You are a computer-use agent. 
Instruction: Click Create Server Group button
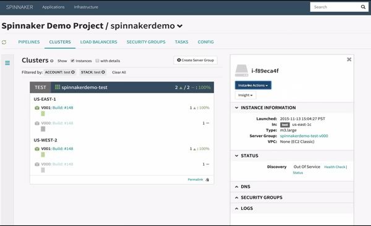(x=195, y=61)
